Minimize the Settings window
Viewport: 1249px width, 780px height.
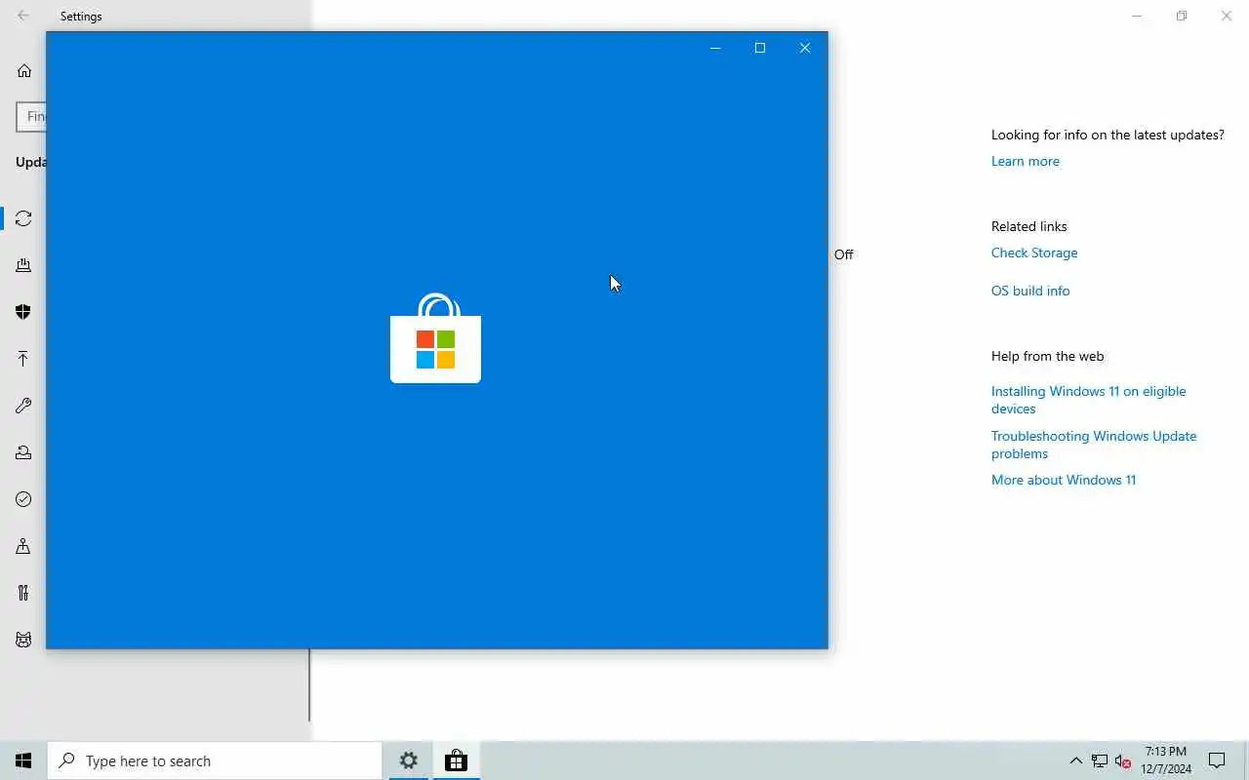[1137, 16]
